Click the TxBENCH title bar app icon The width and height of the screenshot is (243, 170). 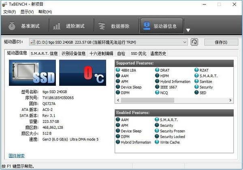(x=4, y=4)
